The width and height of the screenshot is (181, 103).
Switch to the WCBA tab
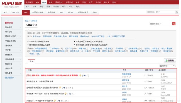pyautogui.click(x=70, y=13)
